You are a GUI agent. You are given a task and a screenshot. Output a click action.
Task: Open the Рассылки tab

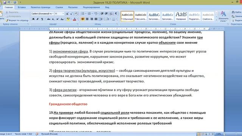(73, 7)
